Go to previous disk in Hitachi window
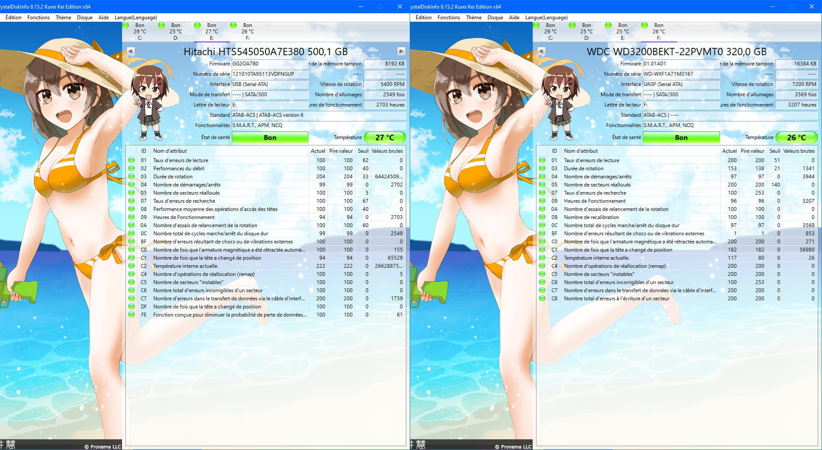The image size is (822, 450). [x=131, y=51]
